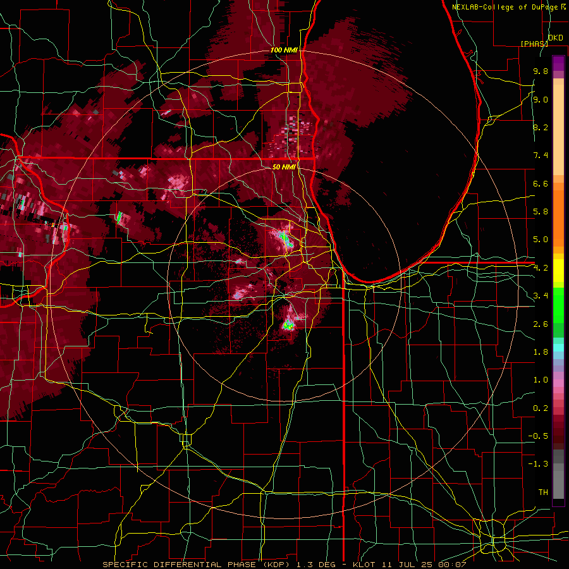
Task: Pick the purple swatch at the top of the scale
Action: pos(558,63)
